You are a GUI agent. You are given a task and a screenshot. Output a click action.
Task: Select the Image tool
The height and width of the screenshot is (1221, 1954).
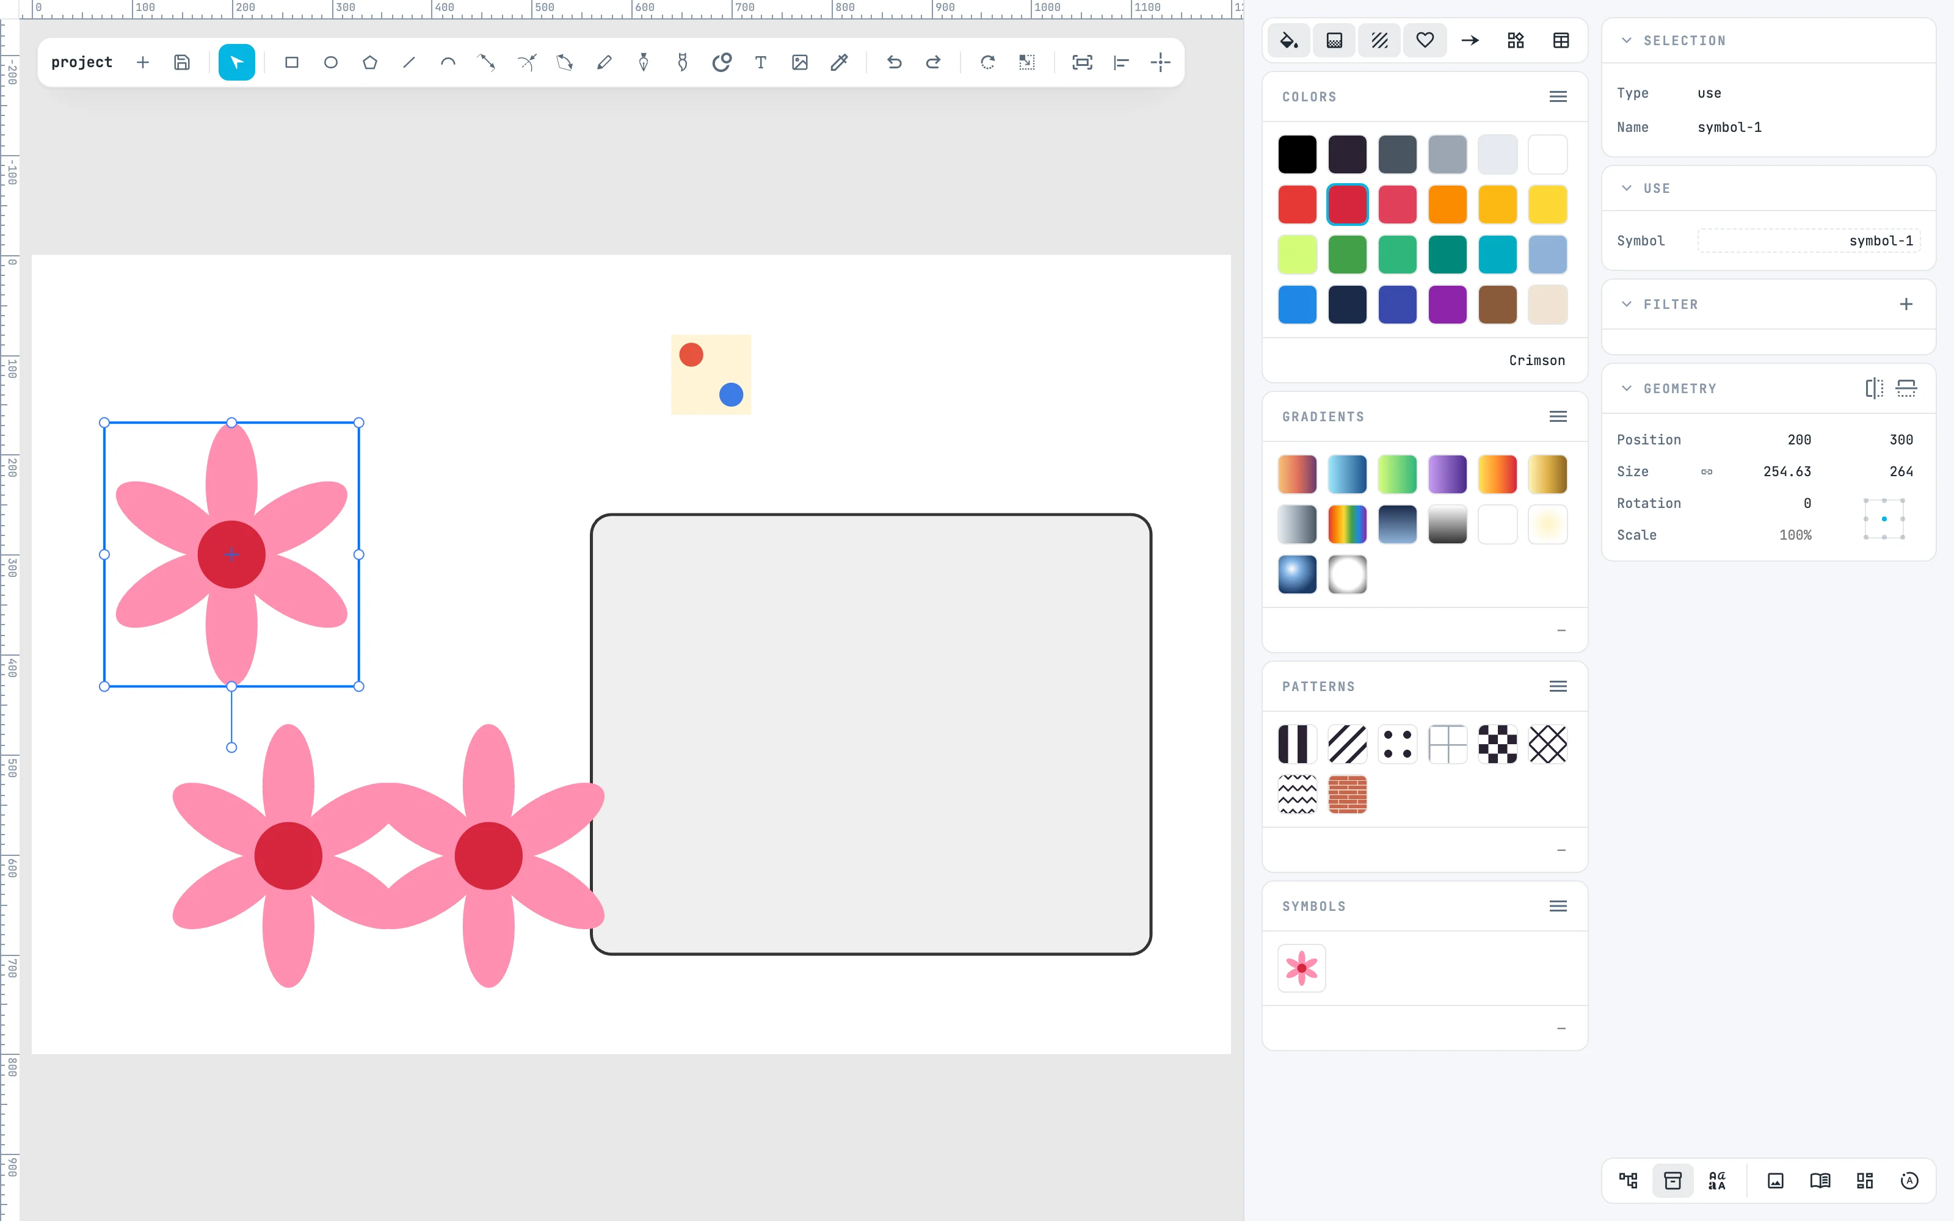799,62
